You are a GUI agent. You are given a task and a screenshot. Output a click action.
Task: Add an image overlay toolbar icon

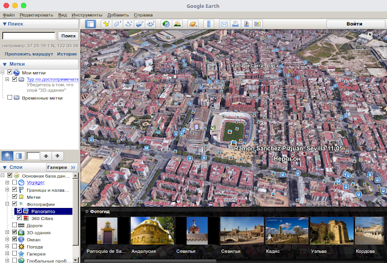coord(140,24)
